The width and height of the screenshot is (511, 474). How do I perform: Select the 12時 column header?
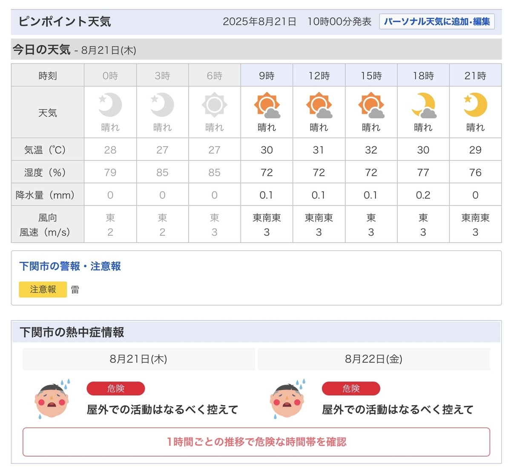319,76
